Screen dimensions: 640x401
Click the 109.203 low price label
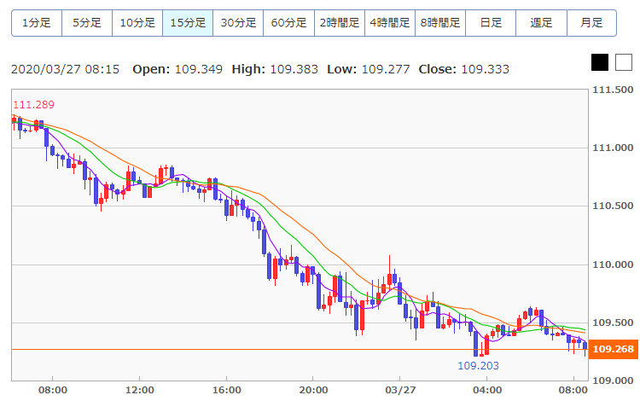point(479,365)
